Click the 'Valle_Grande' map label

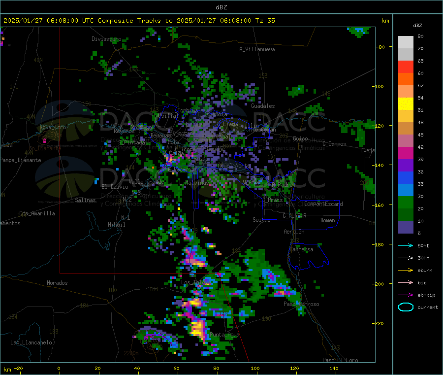pyautogui.click(x=146, y=181)
